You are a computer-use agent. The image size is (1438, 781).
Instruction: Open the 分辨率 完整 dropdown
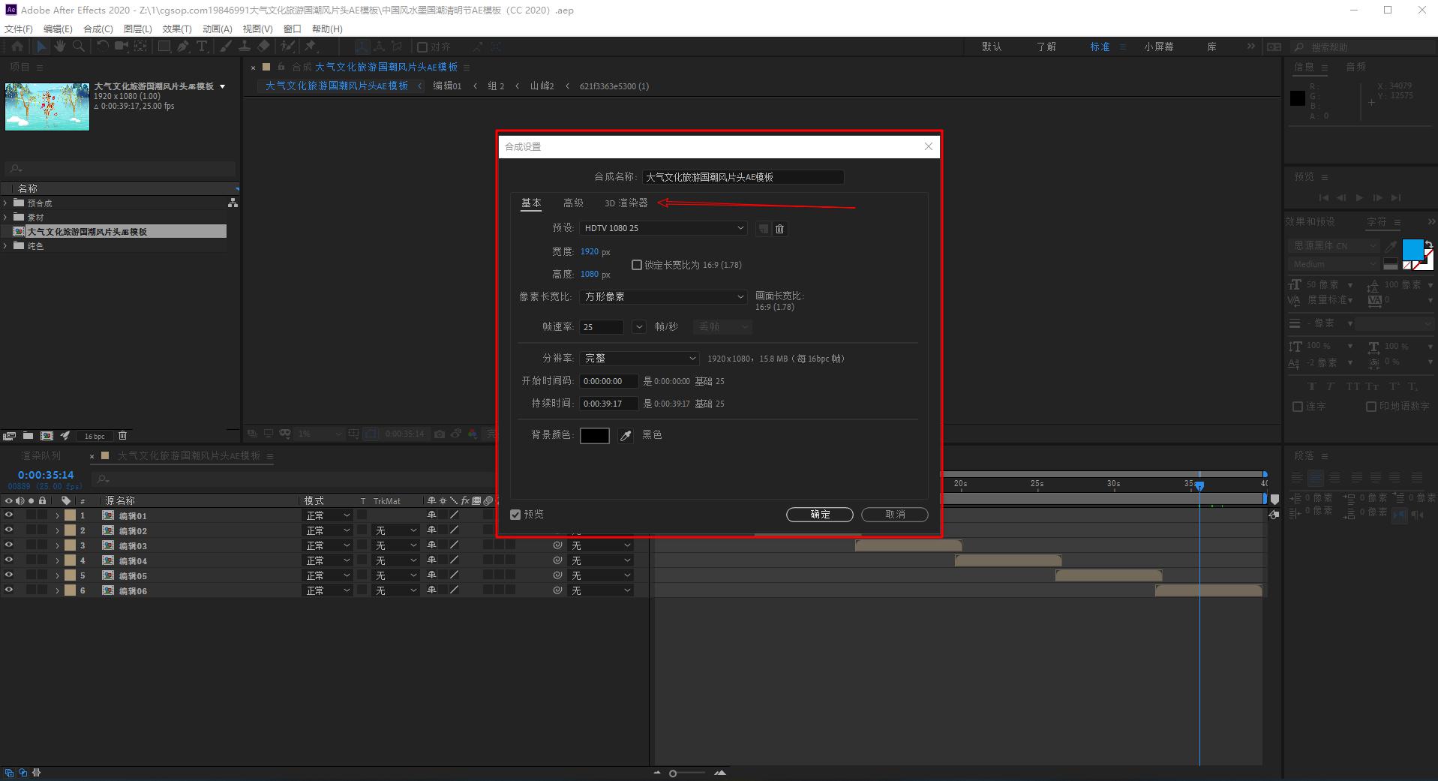(639, 359)
